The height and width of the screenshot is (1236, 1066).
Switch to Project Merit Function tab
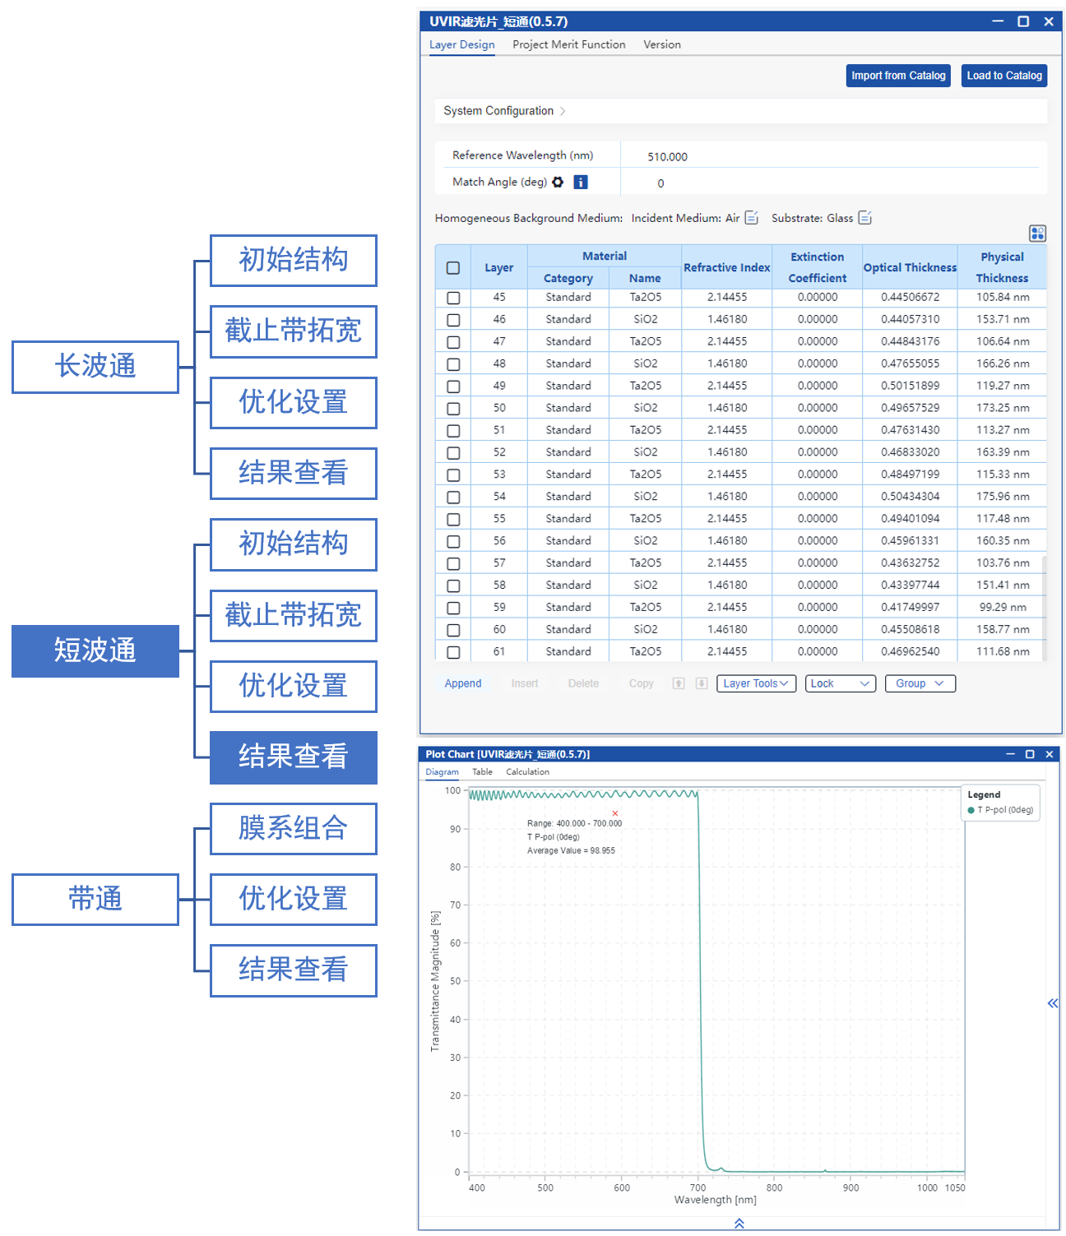[x=568, y=44]
